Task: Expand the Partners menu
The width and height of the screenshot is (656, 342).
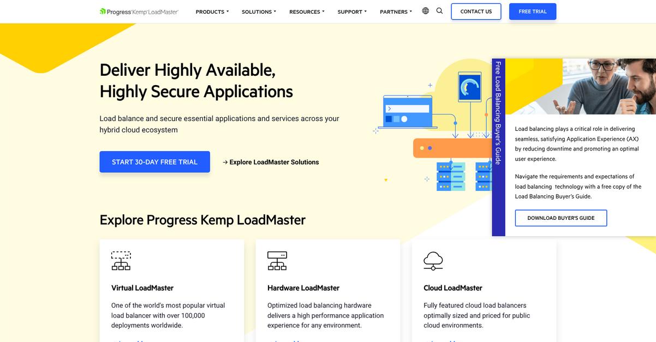Action: pos(397,11)
